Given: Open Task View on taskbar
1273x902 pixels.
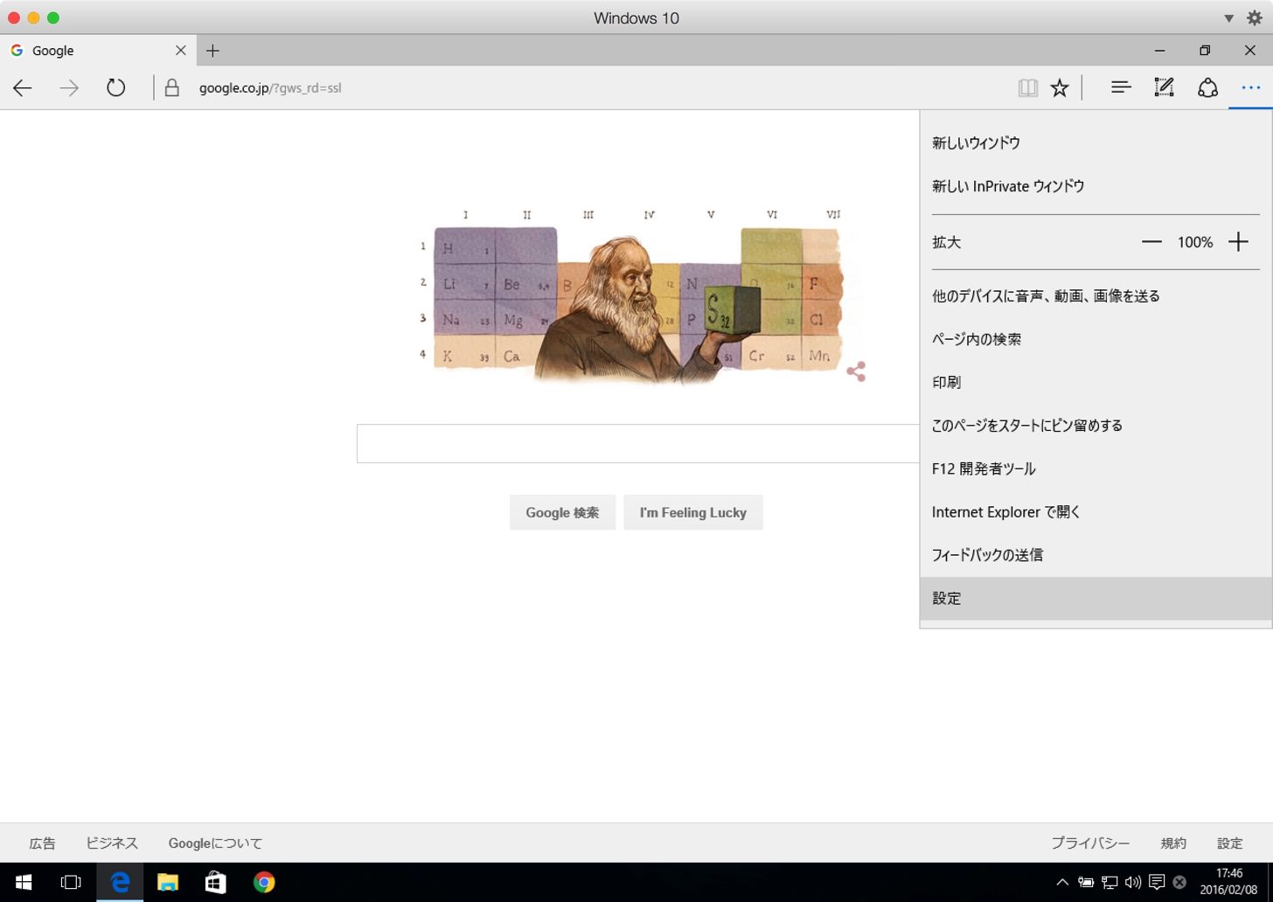Looking at the screenshot, I should tap(71, 882).
